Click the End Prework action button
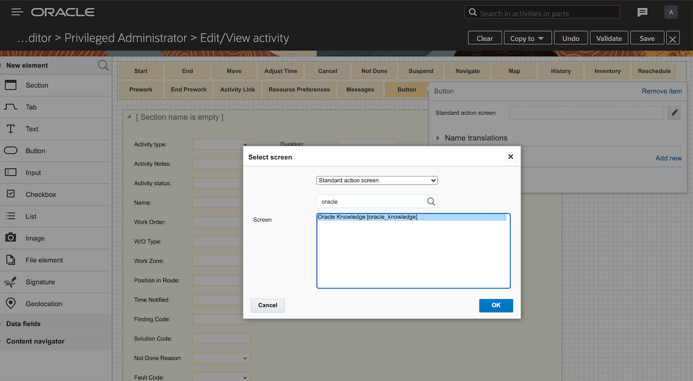The height and width of the screenshot is (381, 693). [x=189, y=89]
